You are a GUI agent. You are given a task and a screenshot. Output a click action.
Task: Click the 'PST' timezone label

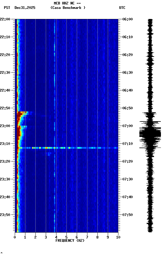click(x=7, y=8)
